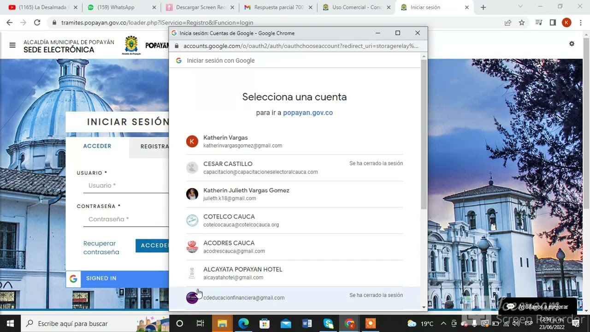Choose Katherin Julieth Vargas Gomez account
The width and height of the screenshot is (590, 332).
(294, 194)
